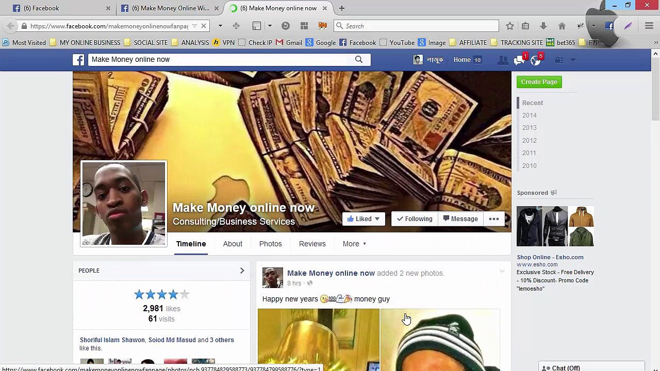
Task: Click the four-squares grid toolbar icon
Action: coord(304,26)
